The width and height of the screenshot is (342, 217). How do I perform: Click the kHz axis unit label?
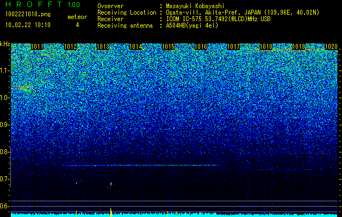5,44
